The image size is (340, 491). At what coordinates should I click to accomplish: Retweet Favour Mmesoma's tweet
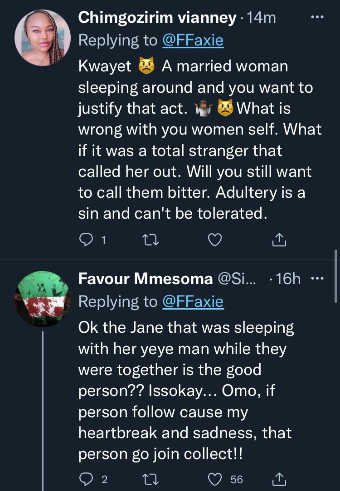click(149, 478)
